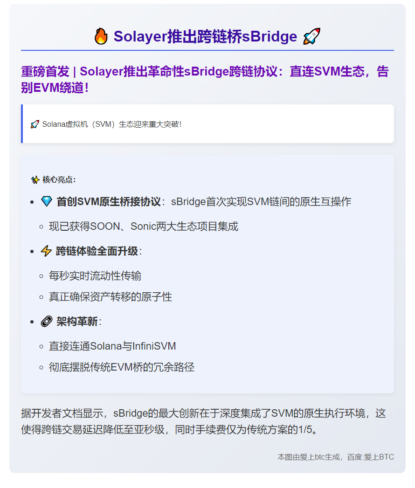Click the red 重磅首发 headline

pos(205,71)
